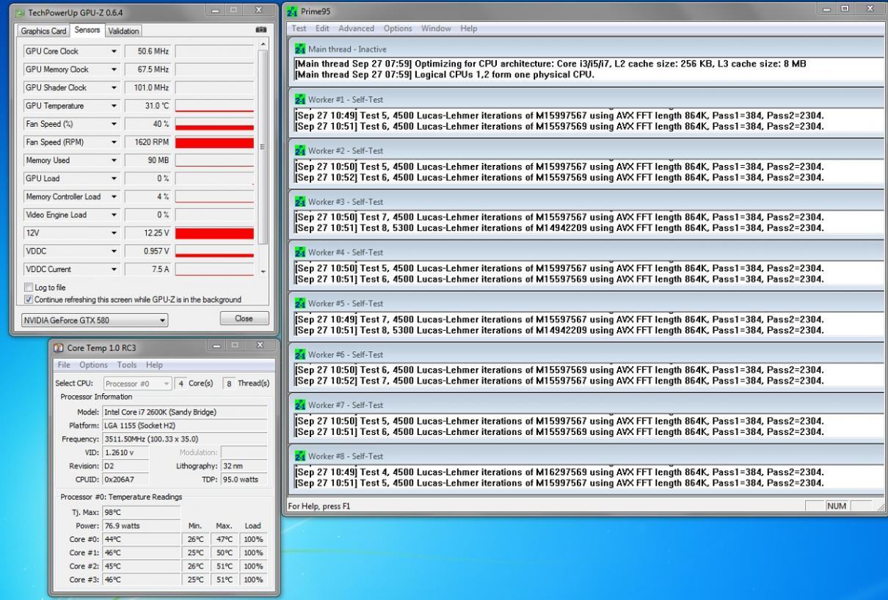Image resolution: width=888 pixels, height=600 pixels.
Task: Click the scroll down arrow in GPU-Z sensors
Action: 263,271
